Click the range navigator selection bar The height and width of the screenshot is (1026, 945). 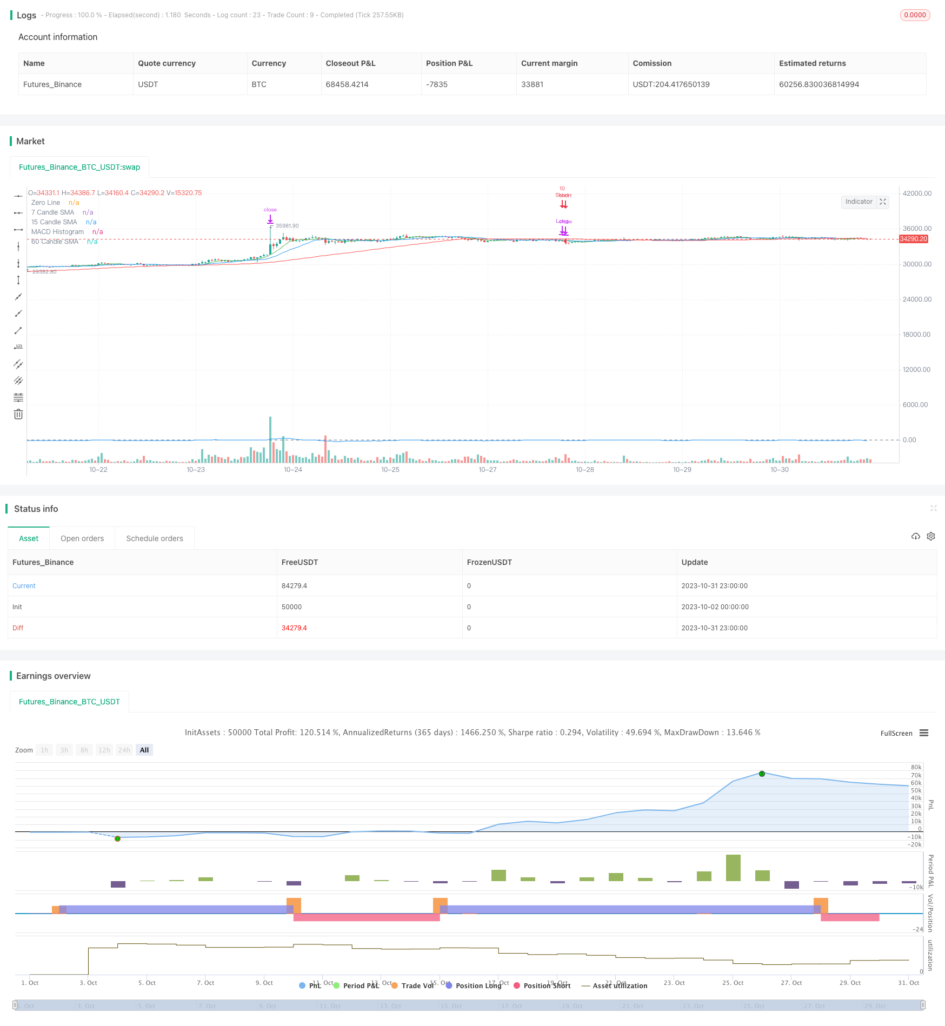(x=469, y=1005)
